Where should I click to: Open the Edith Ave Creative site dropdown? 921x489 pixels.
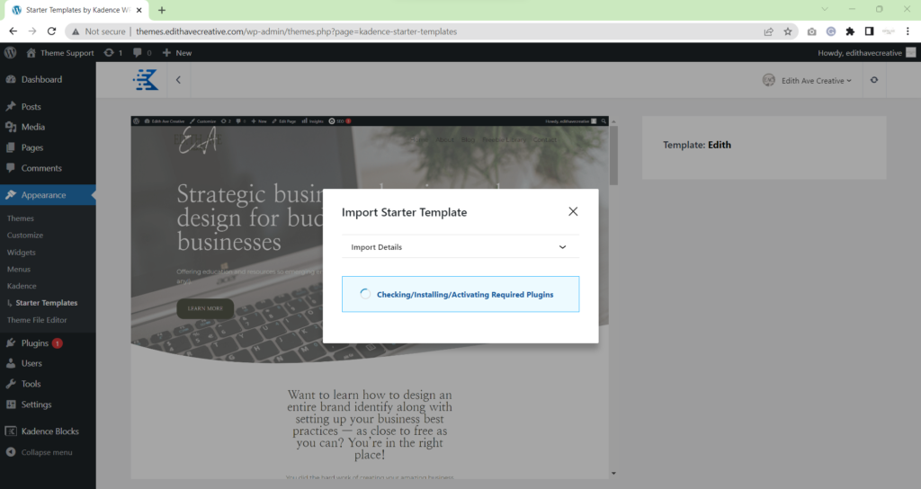tap(807, 80)
